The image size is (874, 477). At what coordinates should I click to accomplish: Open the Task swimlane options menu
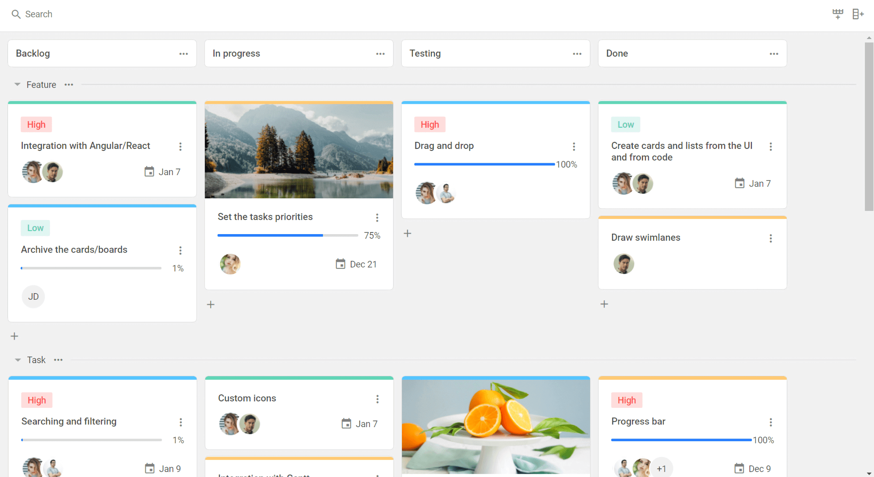click(58, 360)
